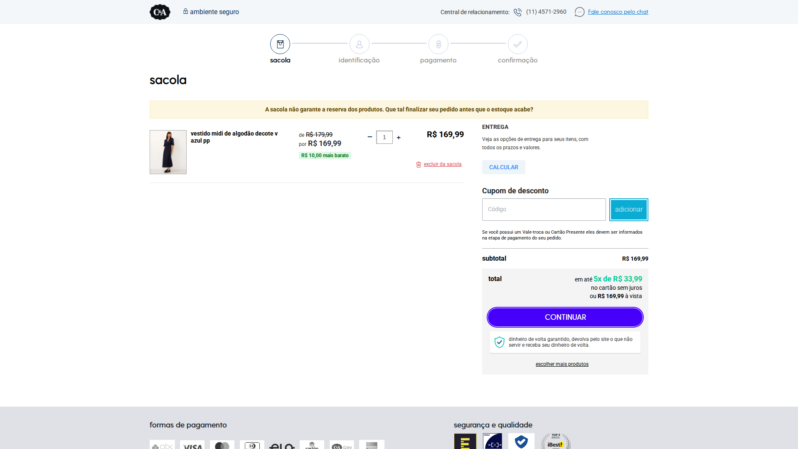Click the chat bubble icon
This screenshot has height=449, width=798.
click(x=579, y=12)
